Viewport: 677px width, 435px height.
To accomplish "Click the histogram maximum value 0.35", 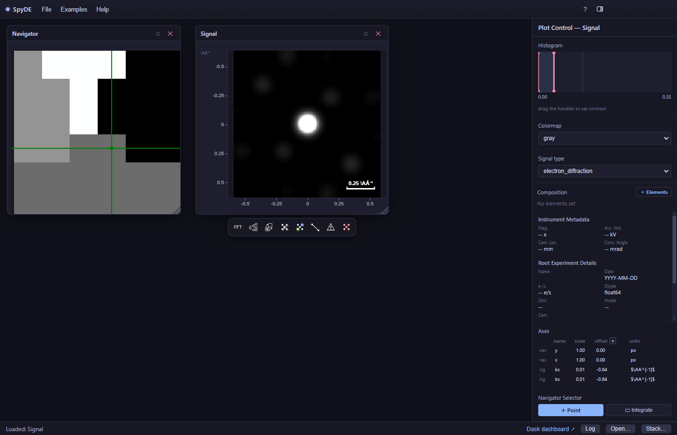I will (666, 97).
